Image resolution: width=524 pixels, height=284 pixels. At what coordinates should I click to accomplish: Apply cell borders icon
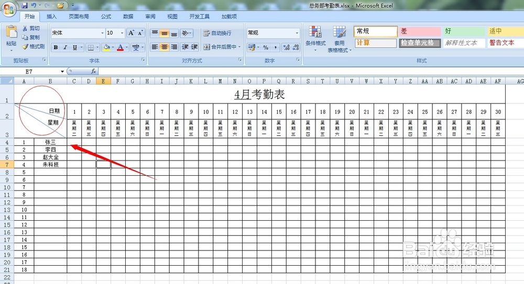[x=91, y=48]
